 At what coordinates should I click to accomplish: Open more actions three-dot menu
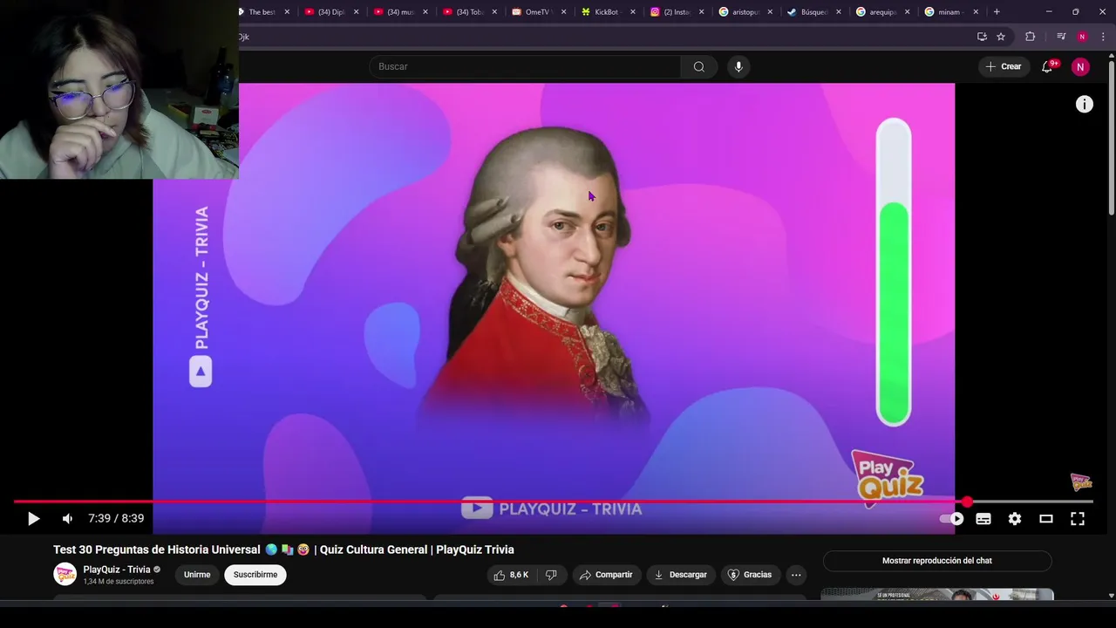796,575
